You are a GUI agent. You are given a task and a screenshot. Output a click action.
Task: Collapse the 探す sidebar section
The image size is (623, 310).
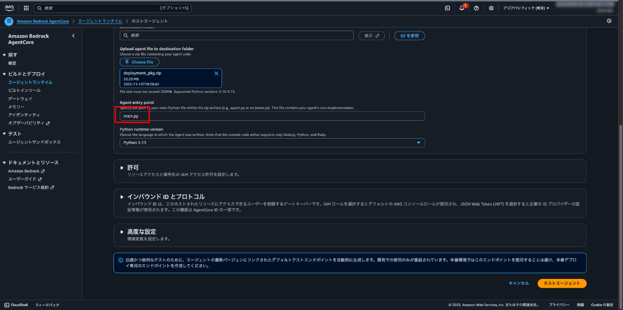(x=4, y=55)
